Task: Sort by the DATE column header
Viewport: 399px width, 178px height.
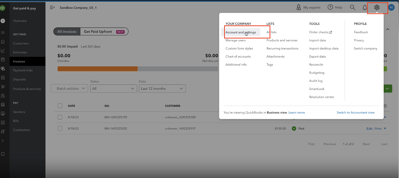Action: click(x=72, y=106)
